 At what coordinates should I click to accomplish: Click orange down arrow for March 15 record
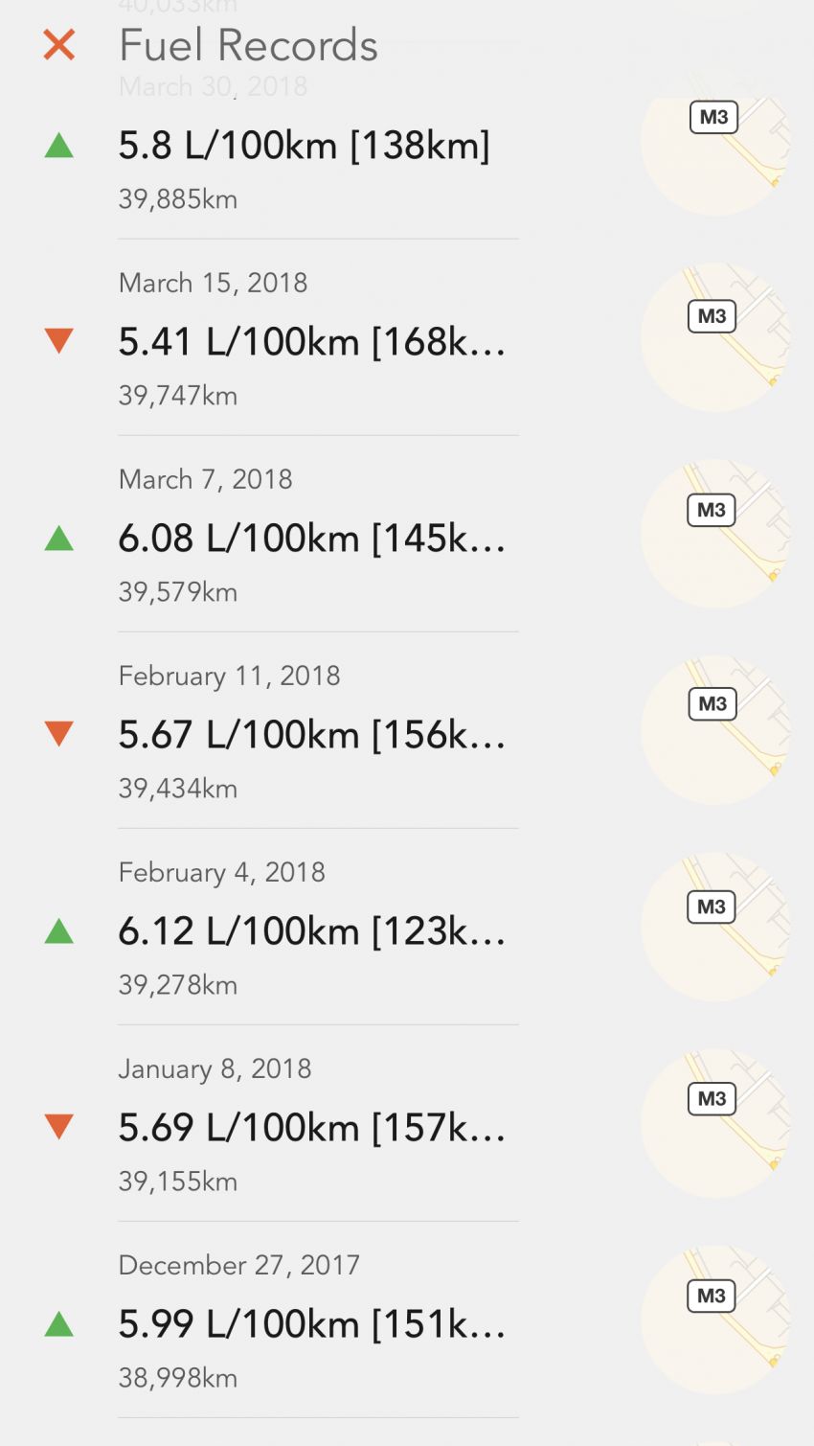59,341
